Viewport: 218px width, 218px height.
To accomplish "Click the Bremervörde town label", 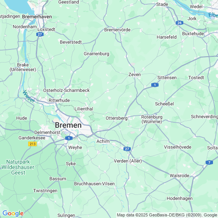I will coord(117,30).
